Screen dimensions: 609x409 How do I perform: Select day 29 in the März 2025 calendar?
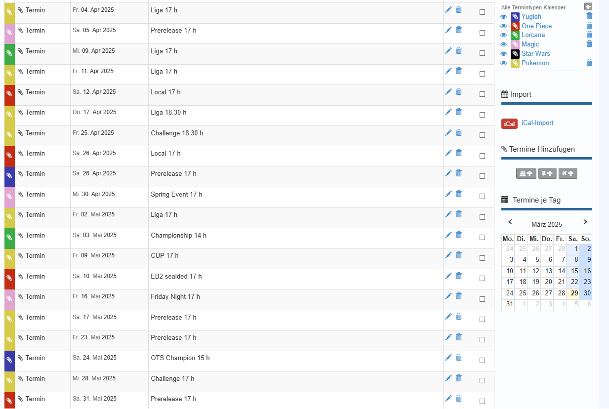pyautogui.click(x=573, y=293)
